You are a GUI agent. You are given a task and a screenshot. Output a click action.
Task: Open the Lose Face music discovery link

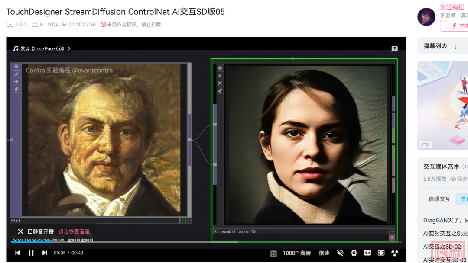coord(42,49)
